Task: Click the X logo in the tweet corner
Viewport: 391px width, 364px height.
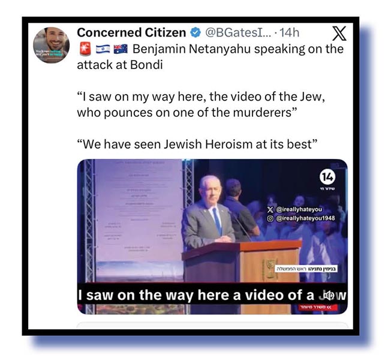Action: 339,33
